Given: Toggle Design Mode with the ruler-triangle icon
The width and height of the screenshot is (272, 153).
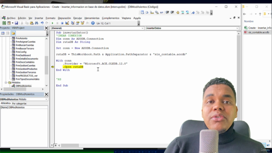Looking at the screenshot, I should pyautogui.click(x=67, y=23).
